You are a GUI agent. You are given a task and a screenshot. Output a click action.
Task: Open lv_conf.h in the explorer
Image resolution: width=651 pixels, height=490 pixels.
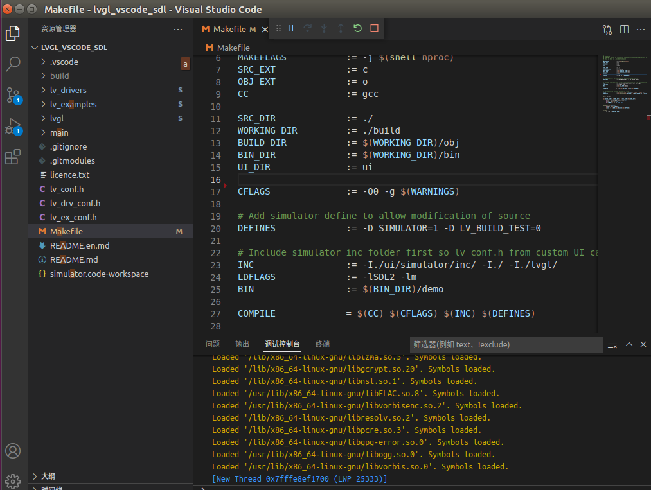point(67,189)
